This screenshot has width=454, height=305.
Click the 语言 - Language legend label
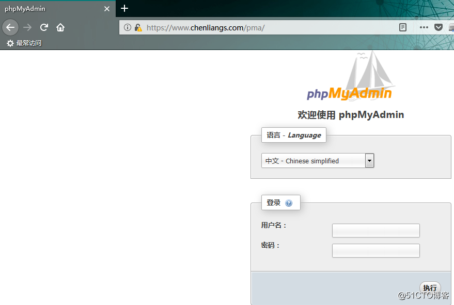[294, 135]
